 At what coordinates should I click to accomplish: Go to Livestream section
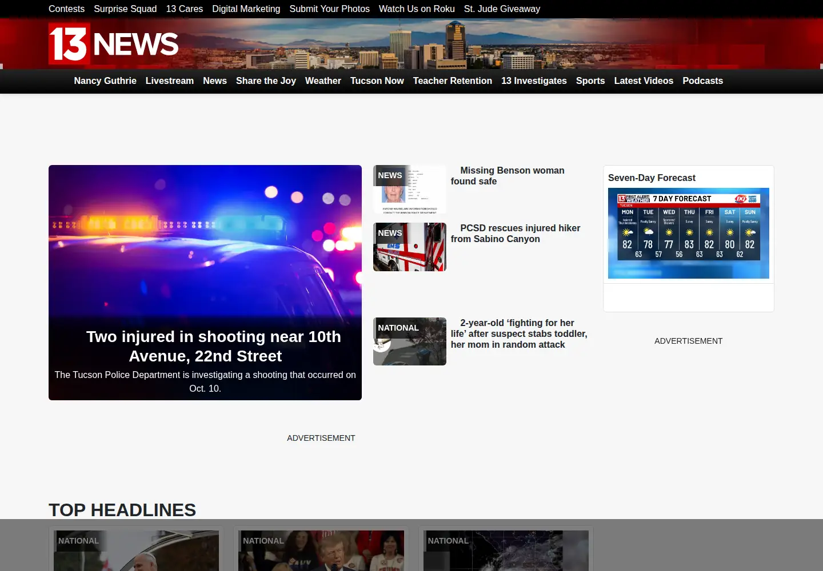tap(170, 81)
